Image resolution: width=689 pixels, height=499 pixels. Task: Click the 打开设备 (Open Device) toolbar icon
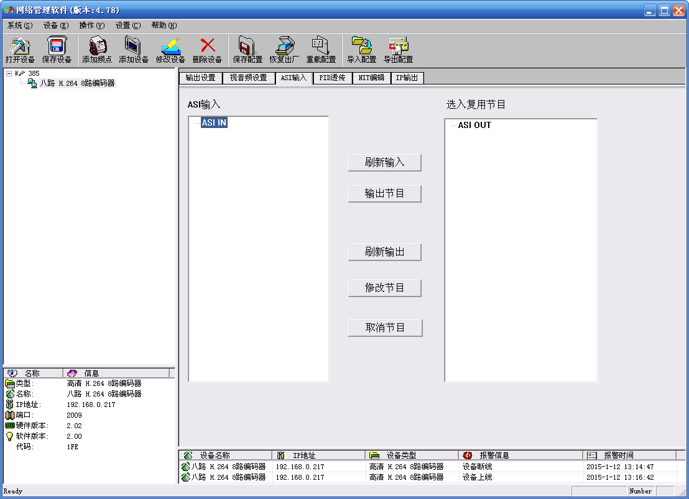coord(20,47)
